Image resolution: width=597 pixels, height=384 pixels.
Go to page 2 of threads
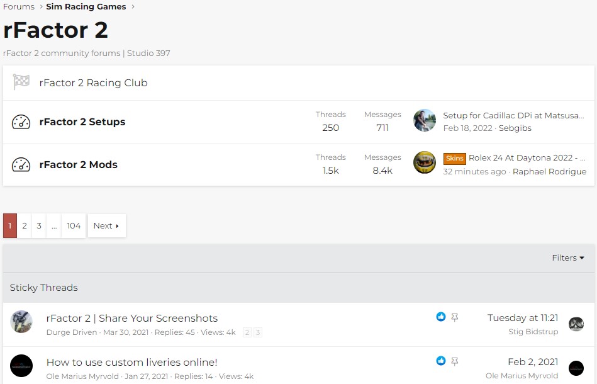(x=25, y=225)
